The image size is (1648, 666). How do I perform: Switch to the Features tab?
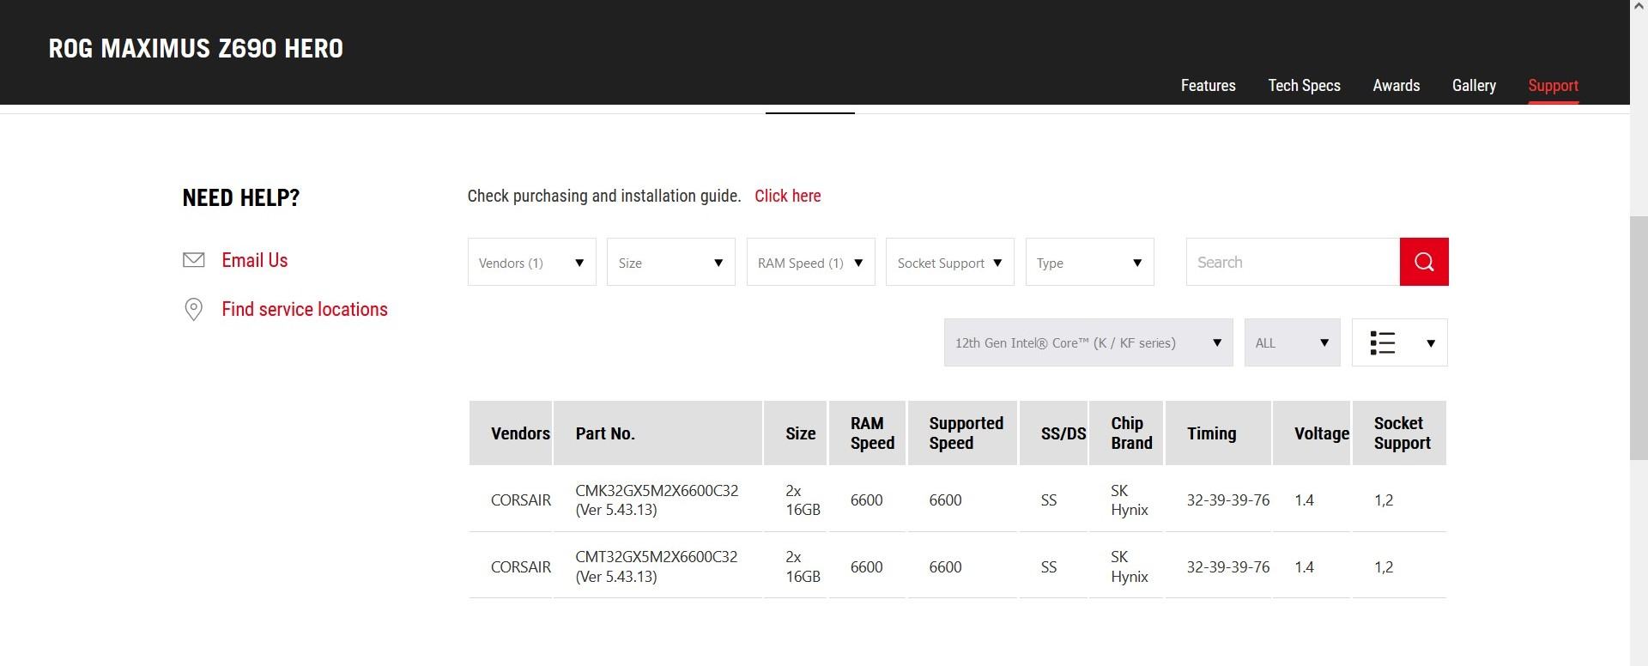pos(1208,86)
